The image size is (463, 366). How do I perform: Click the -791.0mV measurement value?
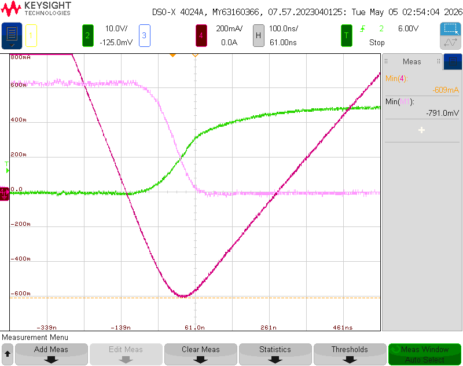[x=442, y=113]
